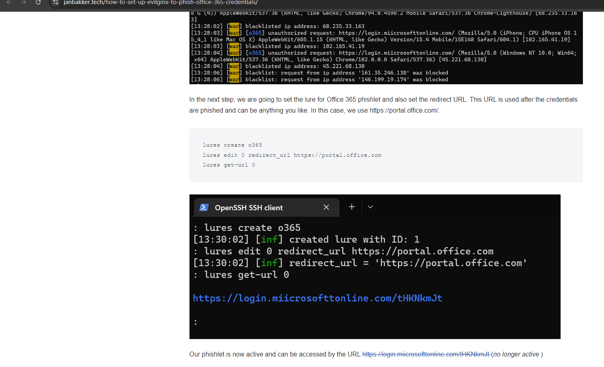Open the site information icon beside the URL
The height and width of the screenshot is (367, 604).
[x=56, y=2]
